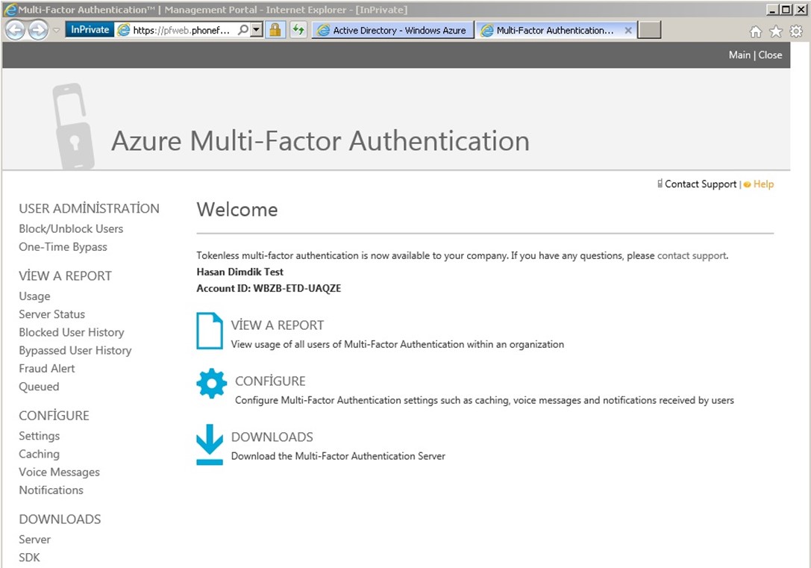811x568 pixels.
Task: Open Favorites star icon
Action: pyautogui.click(x=776, y=31)
